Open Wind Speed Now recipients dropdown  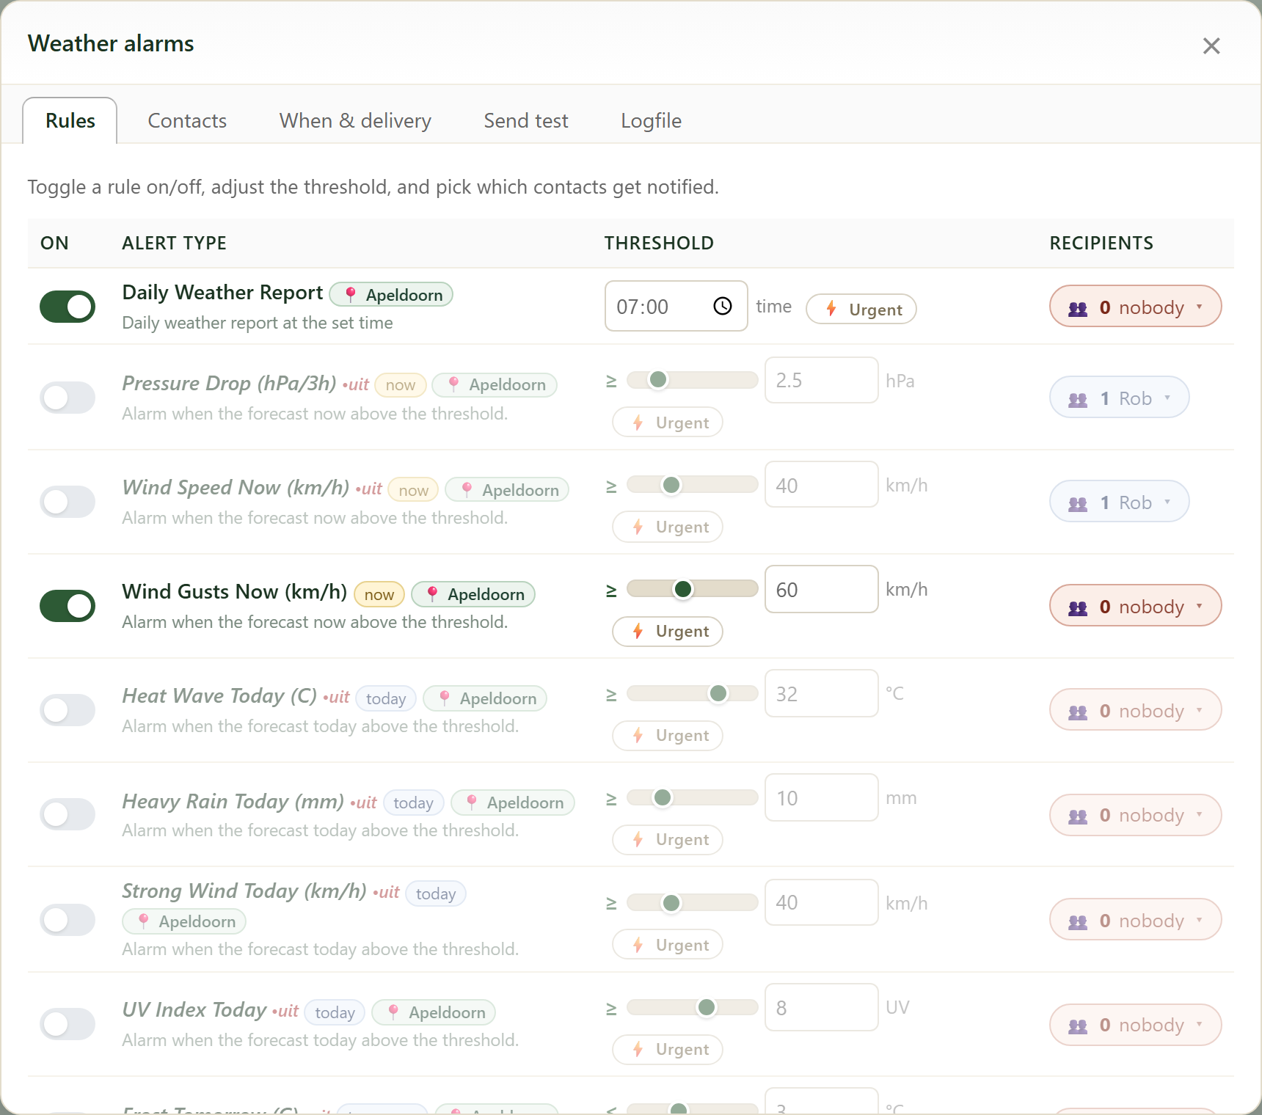1119,502
